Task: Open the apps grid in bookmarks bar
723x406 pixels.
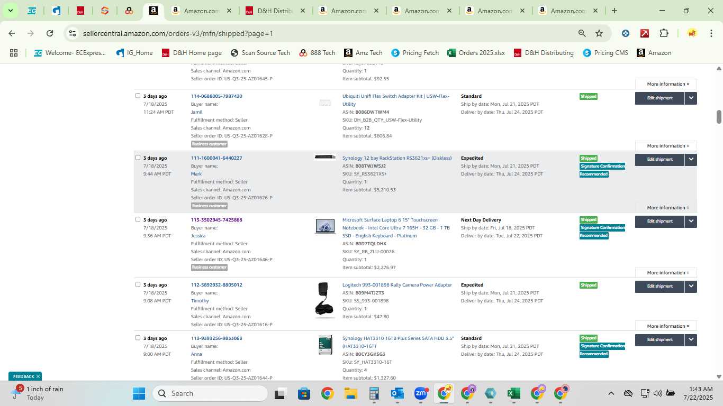Action: pyautogui.click(x=14, y=53)
